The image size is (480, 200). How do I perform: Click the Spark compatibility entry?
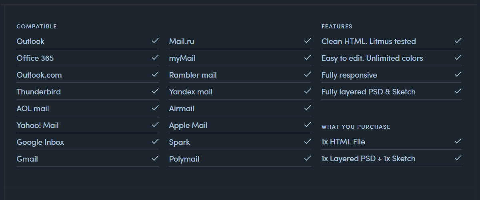[x=180, y=142]
